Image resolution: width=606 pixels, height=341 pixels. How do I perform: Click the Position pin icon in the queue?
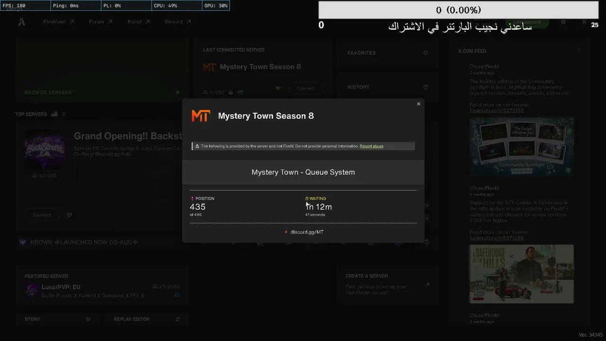[192, 198]
